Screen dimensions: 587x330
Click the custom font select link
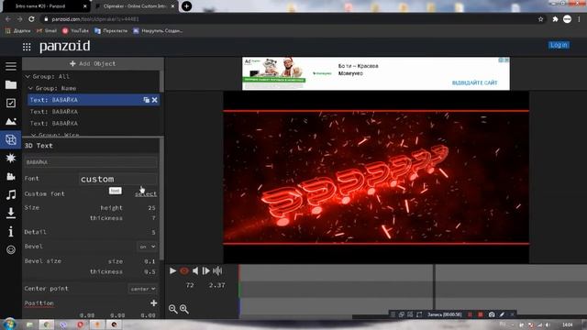coord(146,193)
